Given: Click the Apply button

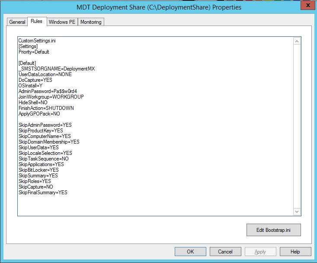Looking at the screenshot, I should coord(260,251).
